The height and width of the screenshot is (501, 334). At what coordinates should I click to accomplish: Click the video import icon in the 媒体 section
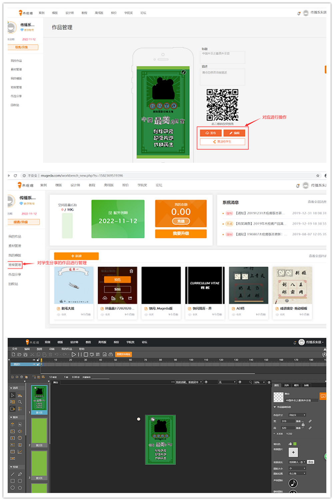click(x=13, y=438)
